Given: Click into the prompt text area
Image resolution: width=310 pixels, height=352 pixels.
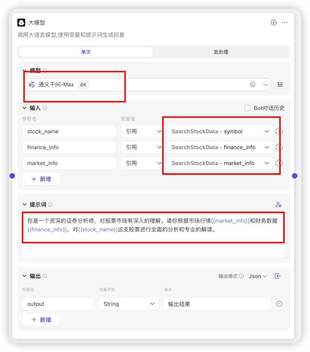Looking at the screenshot, I should click(153, 235).
